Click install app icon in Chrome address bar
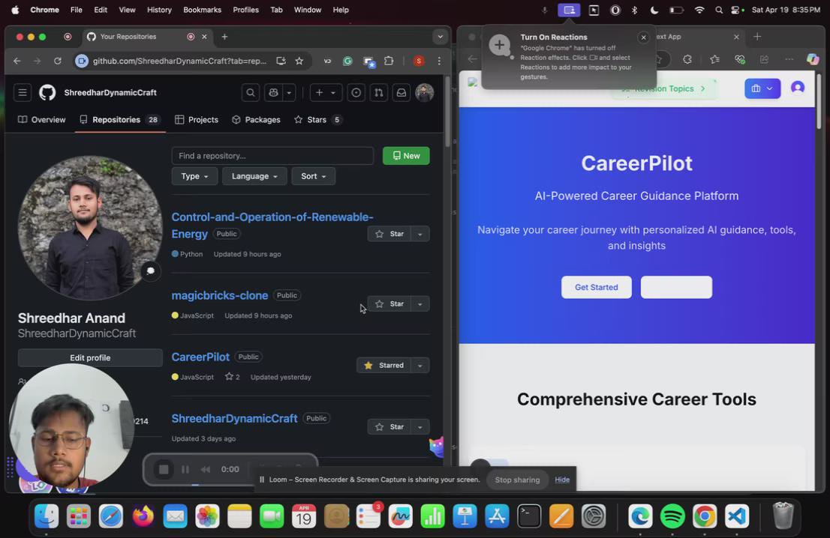 pyautogui.click(x=281, y=61)
